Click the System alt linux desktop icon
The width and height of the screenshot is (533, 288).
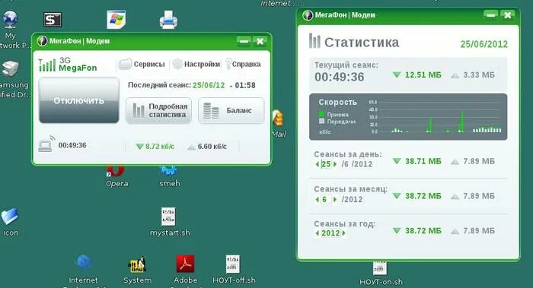point(137,264)
